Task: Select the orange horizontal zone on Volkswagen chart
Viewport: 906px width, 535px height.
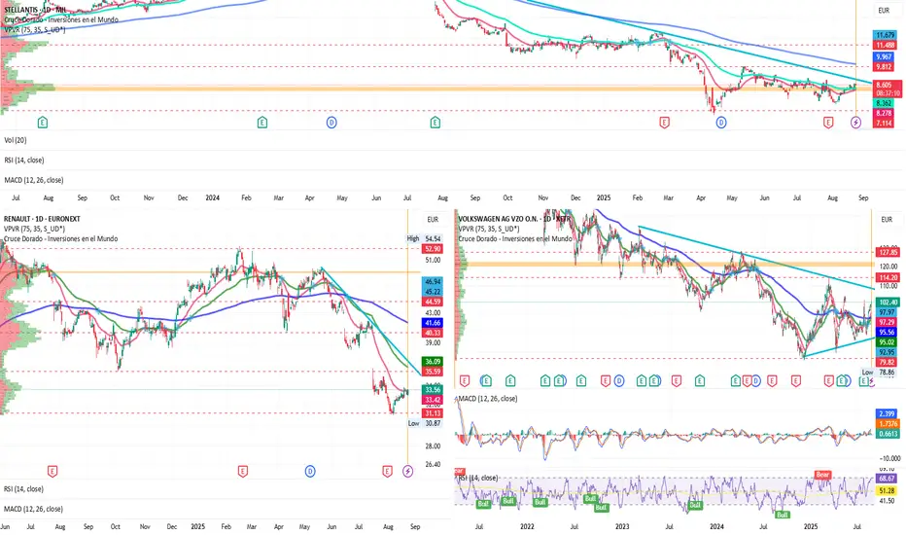Action: pos(665,265)
